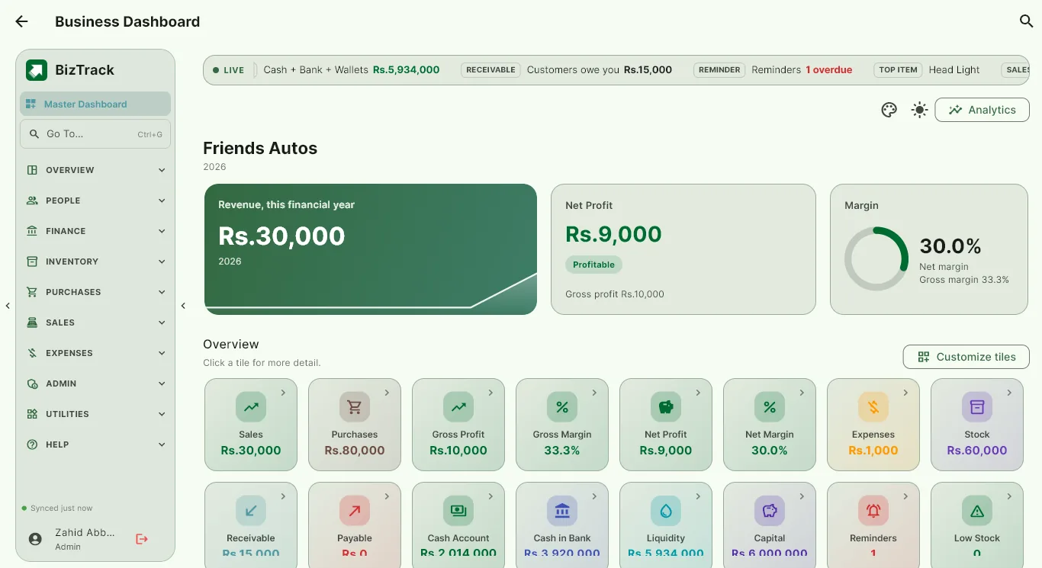Click the Go To search field
1042x568 pixels.
click(x=95, y=133)
